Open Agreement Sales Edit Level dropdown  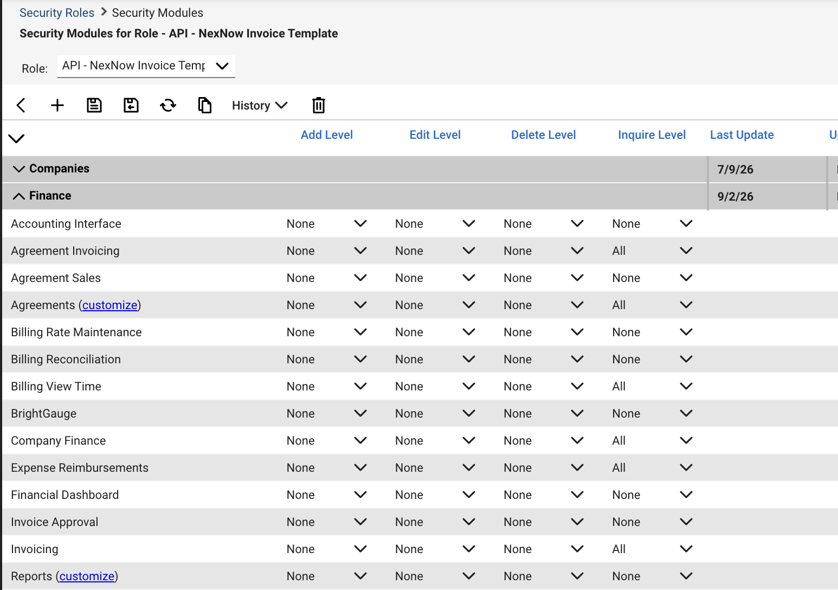[x=435, y=278]
